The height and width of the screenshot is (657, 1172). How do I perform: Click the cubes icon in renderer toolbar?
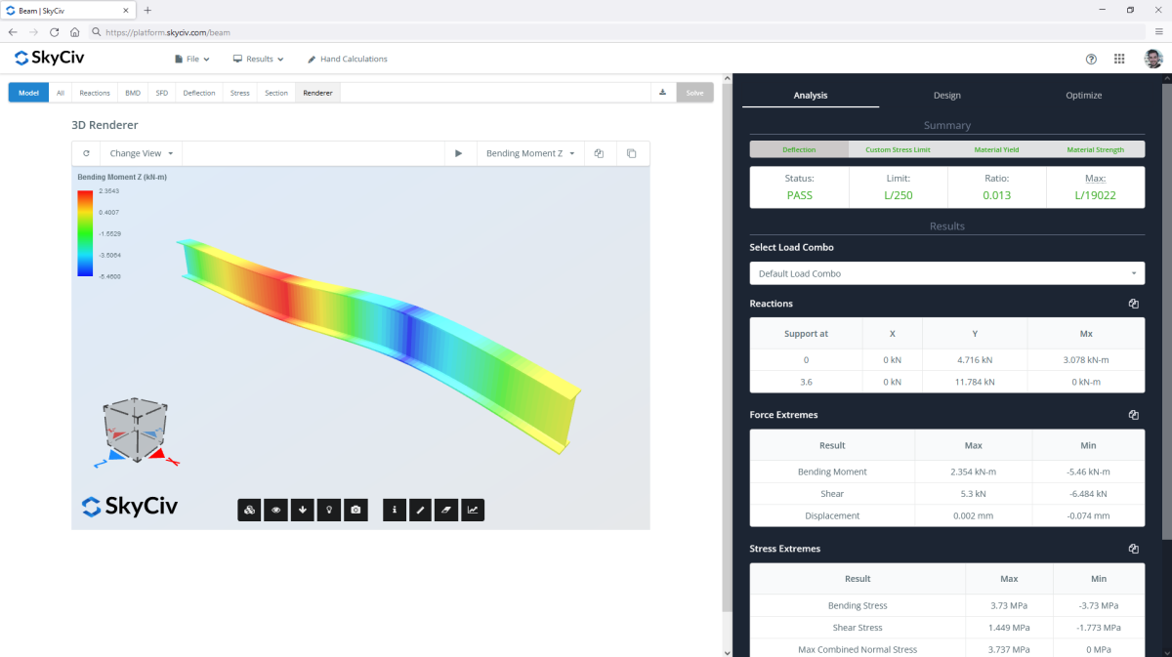249,510
